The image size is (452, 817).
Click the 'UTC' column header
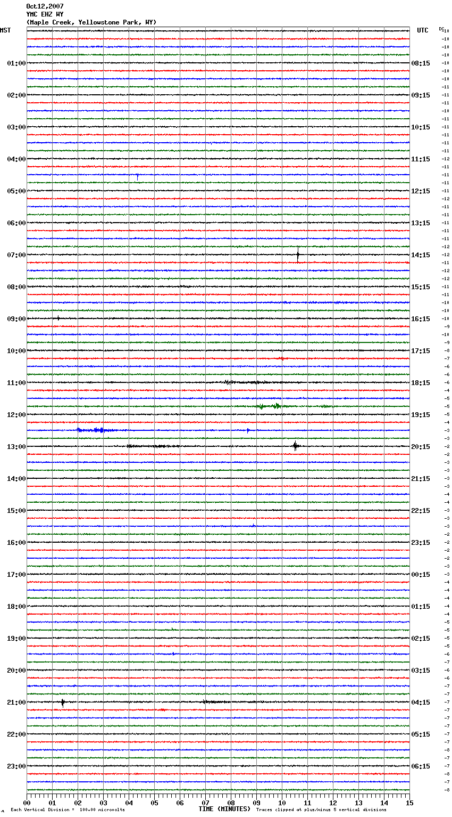[x=423, y=30]
